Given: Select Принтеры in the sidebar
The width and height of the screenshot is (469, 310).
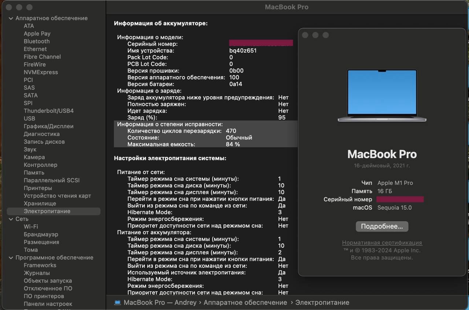Looking at the screenshot, I should click(x=38, y=188).
